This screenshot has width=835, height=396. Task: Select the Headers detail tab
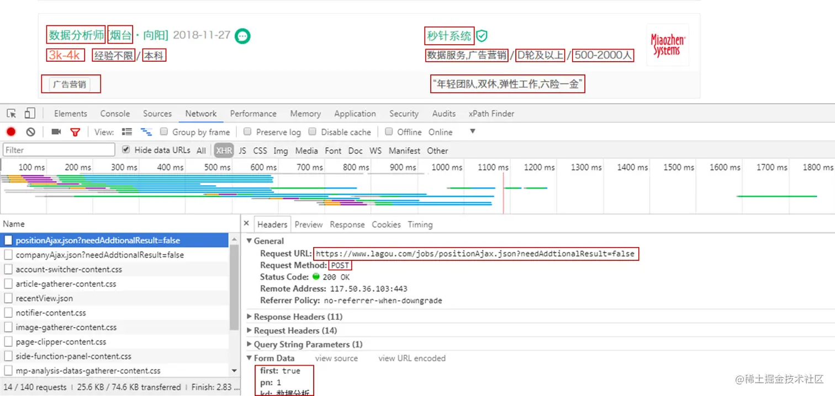coord(272,224)
